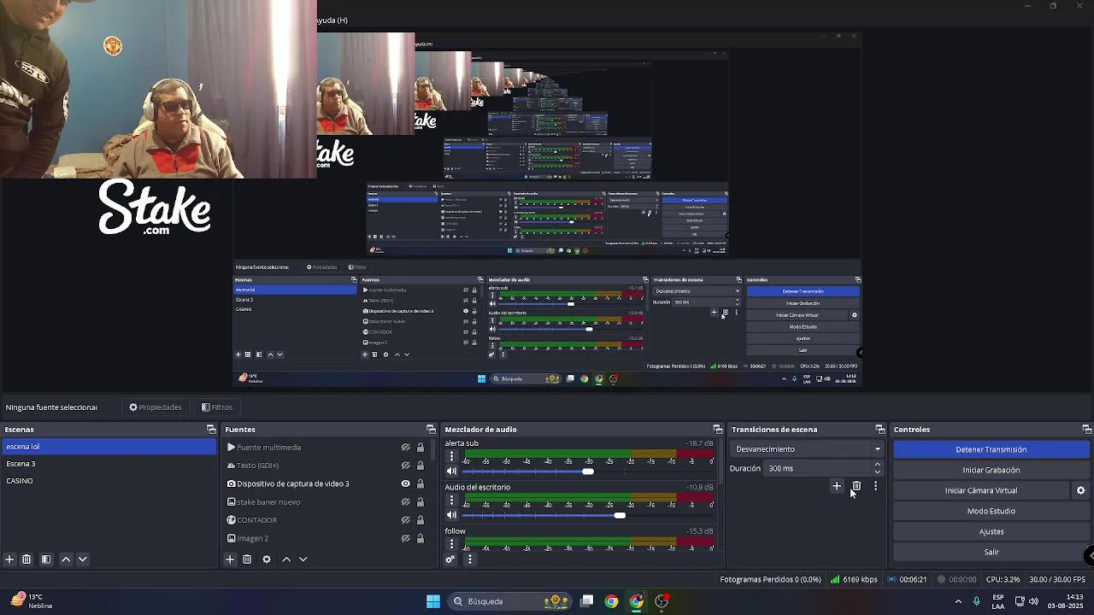
Task: Mute the alerta sub speaker icon
Action: 451,471
